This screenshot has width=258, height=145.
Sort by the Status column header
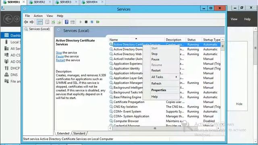click(x=194, y=40)
